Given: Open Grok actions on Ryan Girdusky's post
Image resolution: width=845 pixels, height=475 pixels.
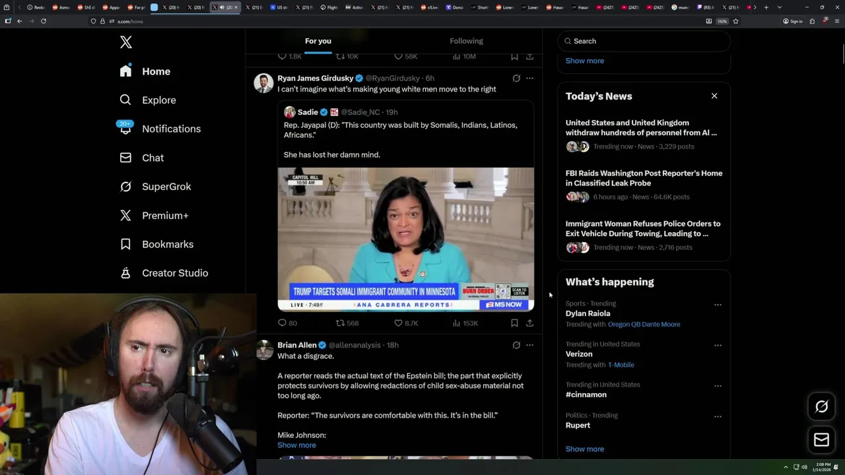Looking at the screenshot, I should click(516, 78).
